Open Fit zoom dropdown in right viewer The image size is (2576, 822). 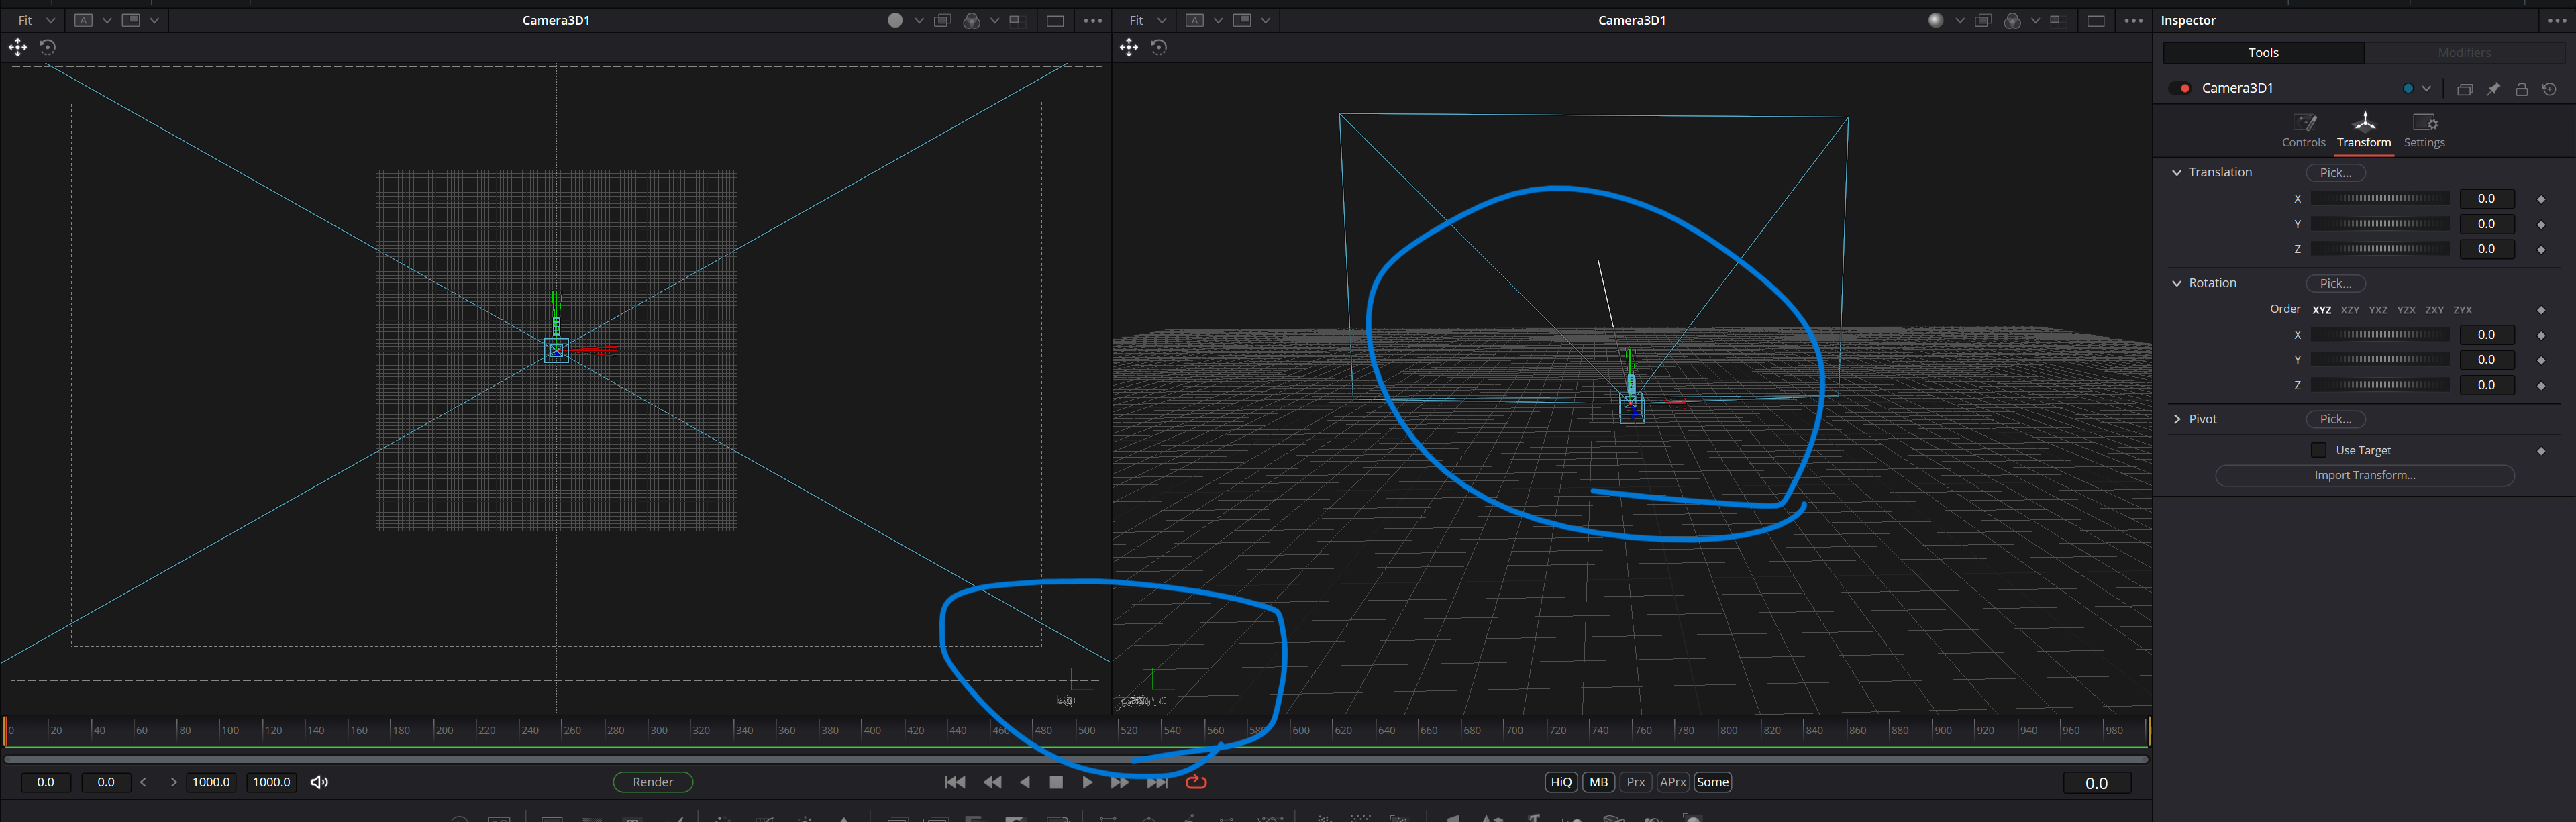[1147, 20]
